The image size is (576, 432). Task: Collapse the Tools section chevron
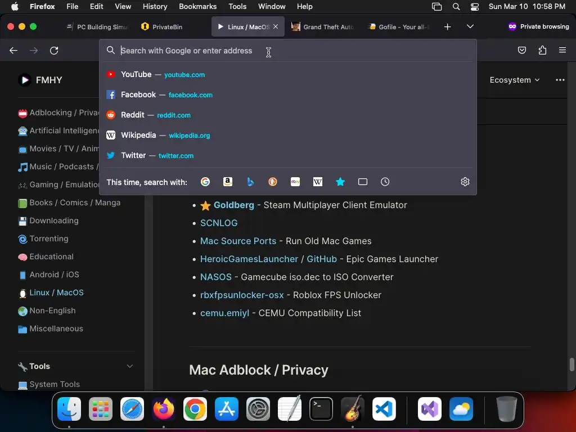[x=130, y=366]
